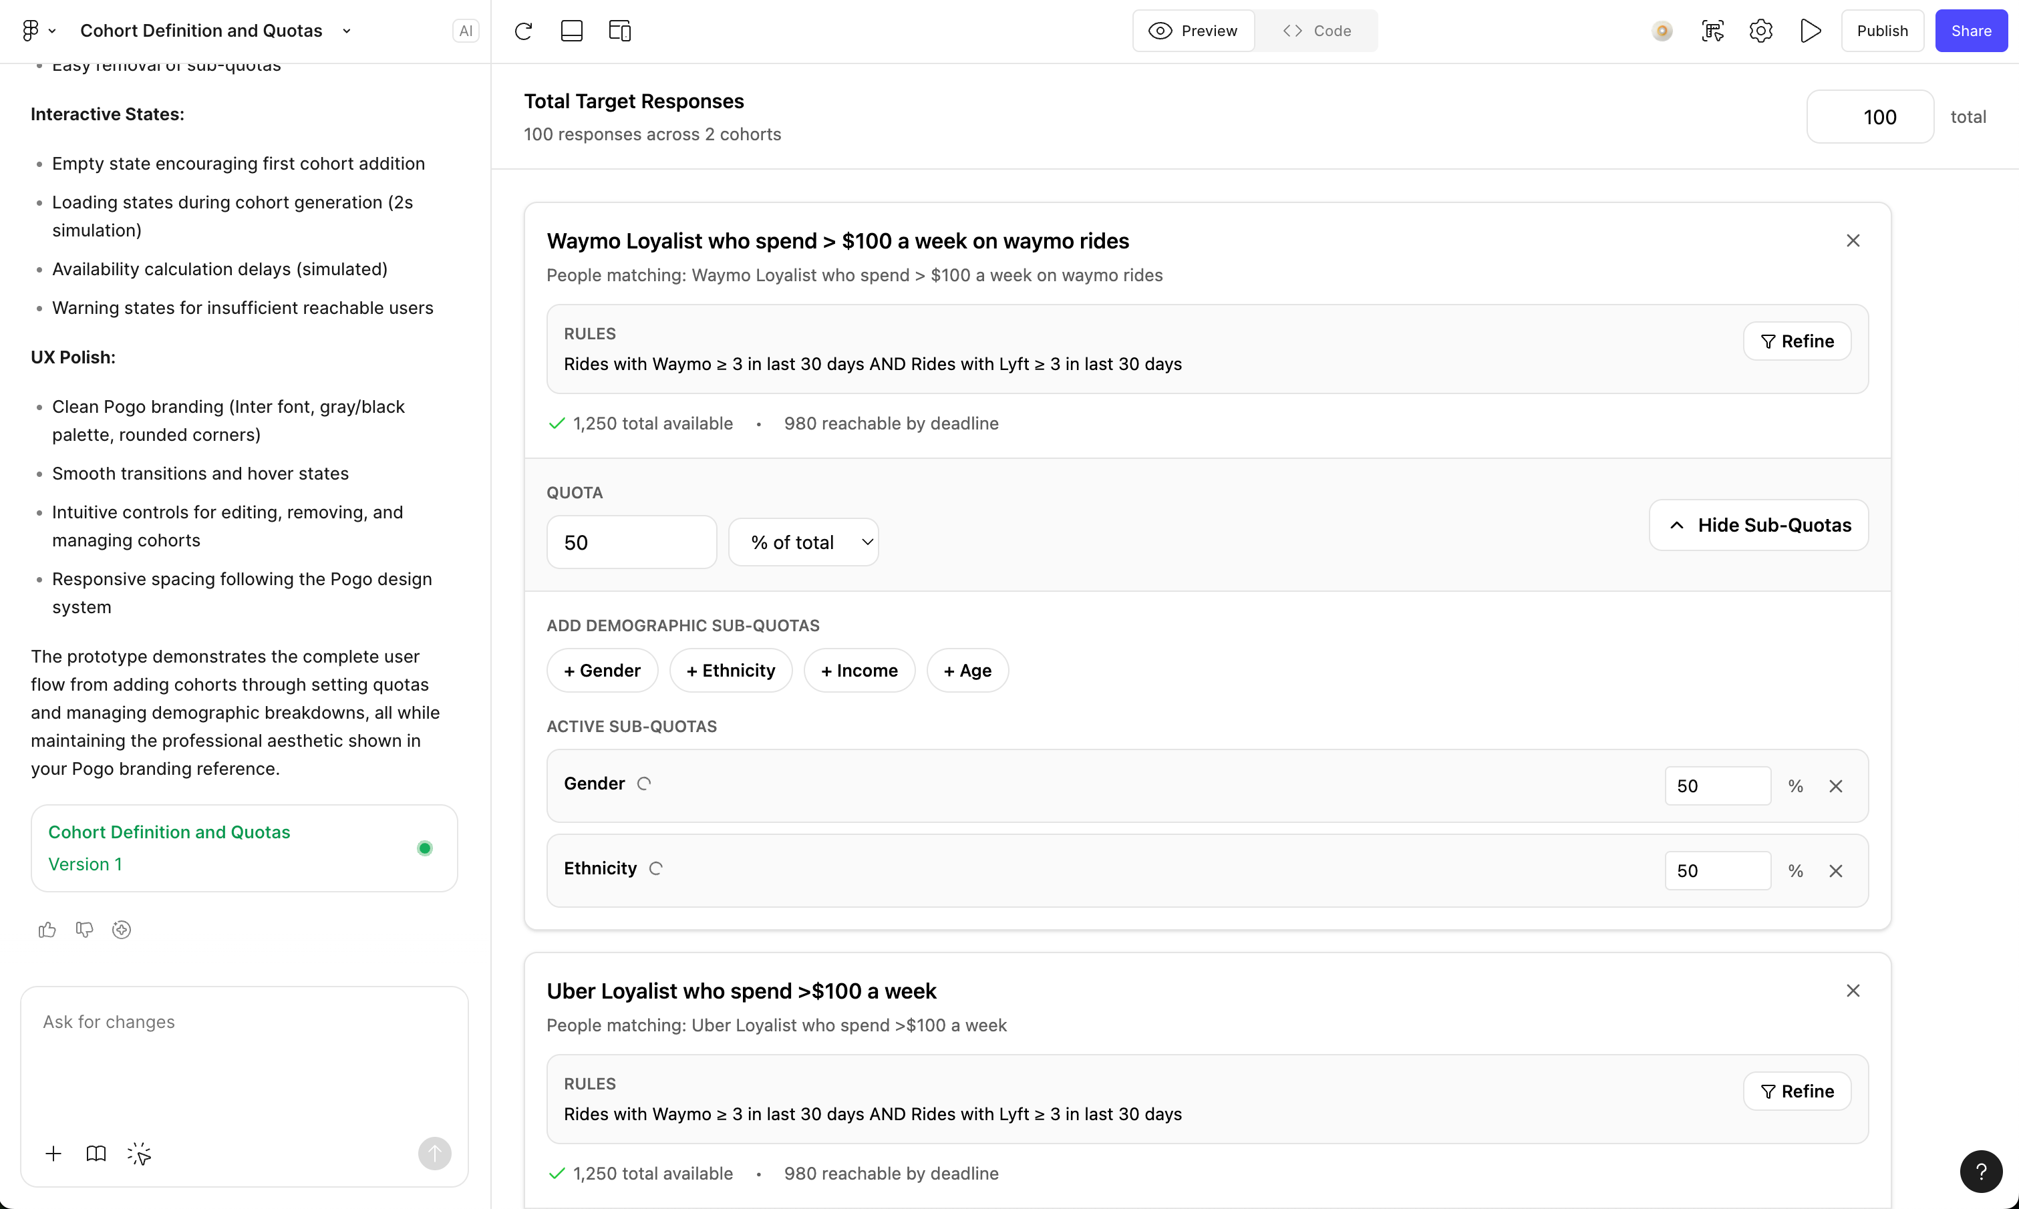Toggle the AI panel button

coord(465,31)
